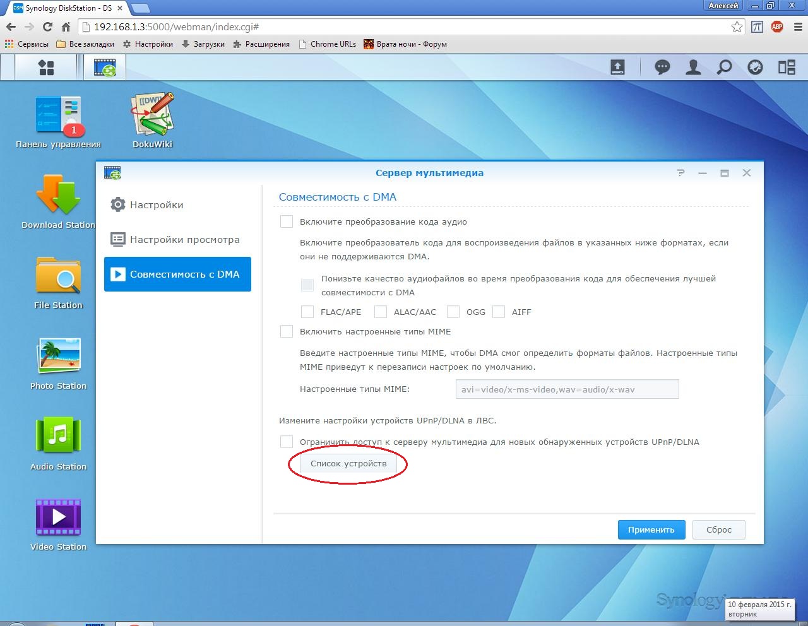This screenshot has height=626, width=808.
Task: Open the user account options icon
Action: pos(693,68)
